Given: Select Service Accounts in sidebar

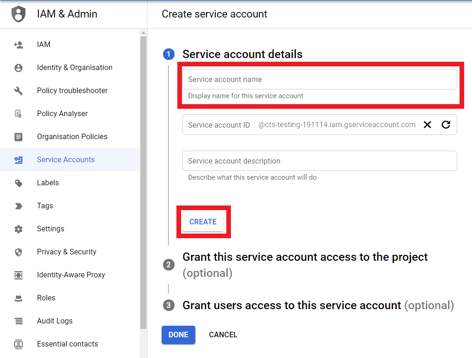Looking at the screenshot, I should 70,160.
